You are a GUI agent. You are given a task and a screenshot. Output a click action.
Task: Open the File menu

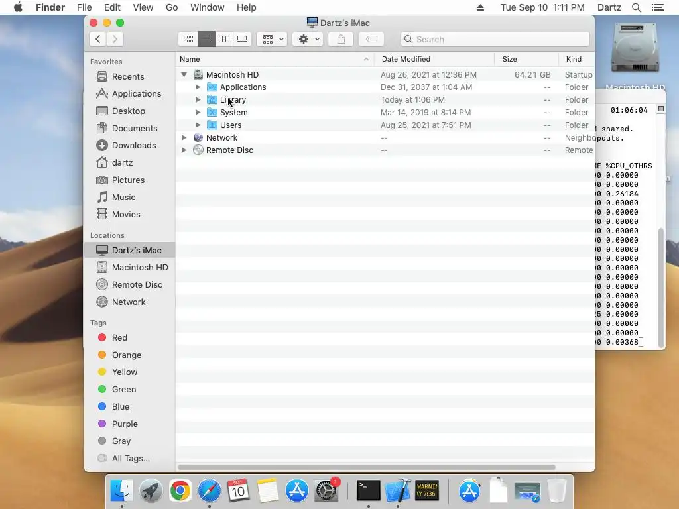[84, 7]
